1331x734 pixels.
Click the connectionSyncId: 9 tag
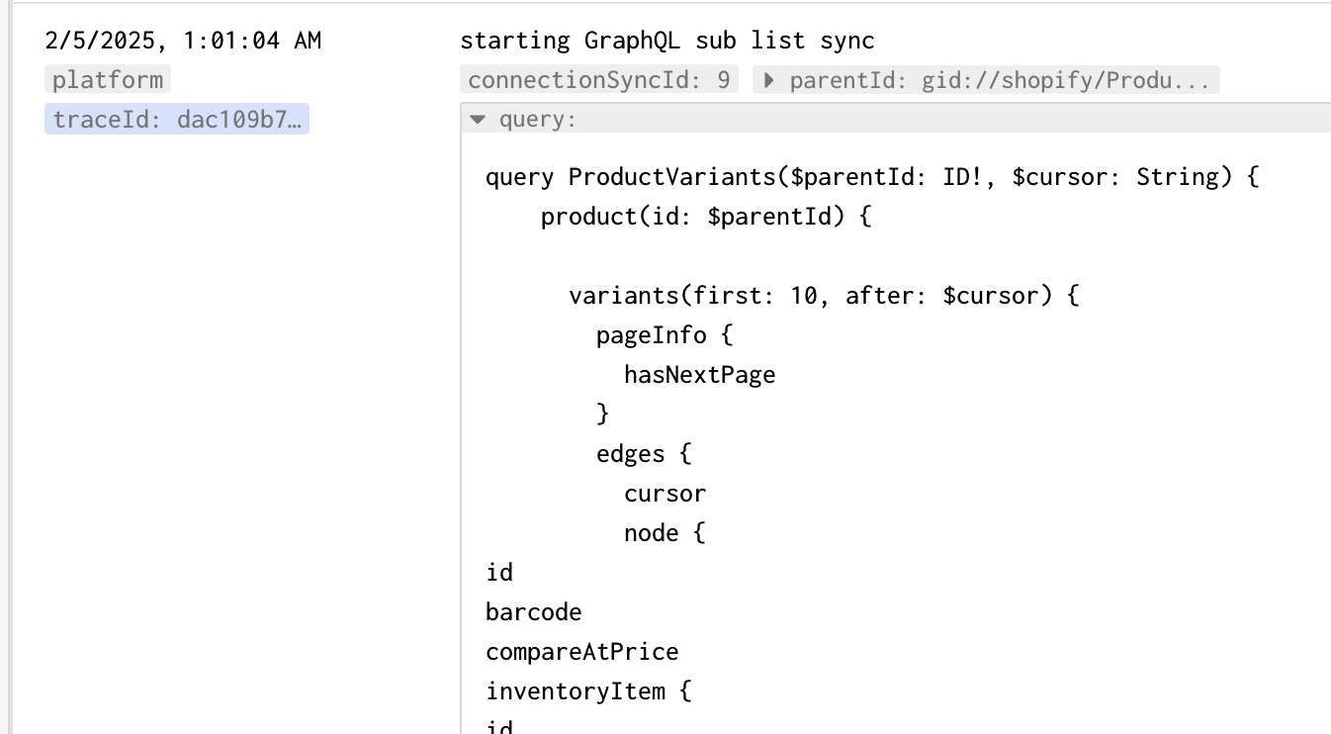(599, 80)
